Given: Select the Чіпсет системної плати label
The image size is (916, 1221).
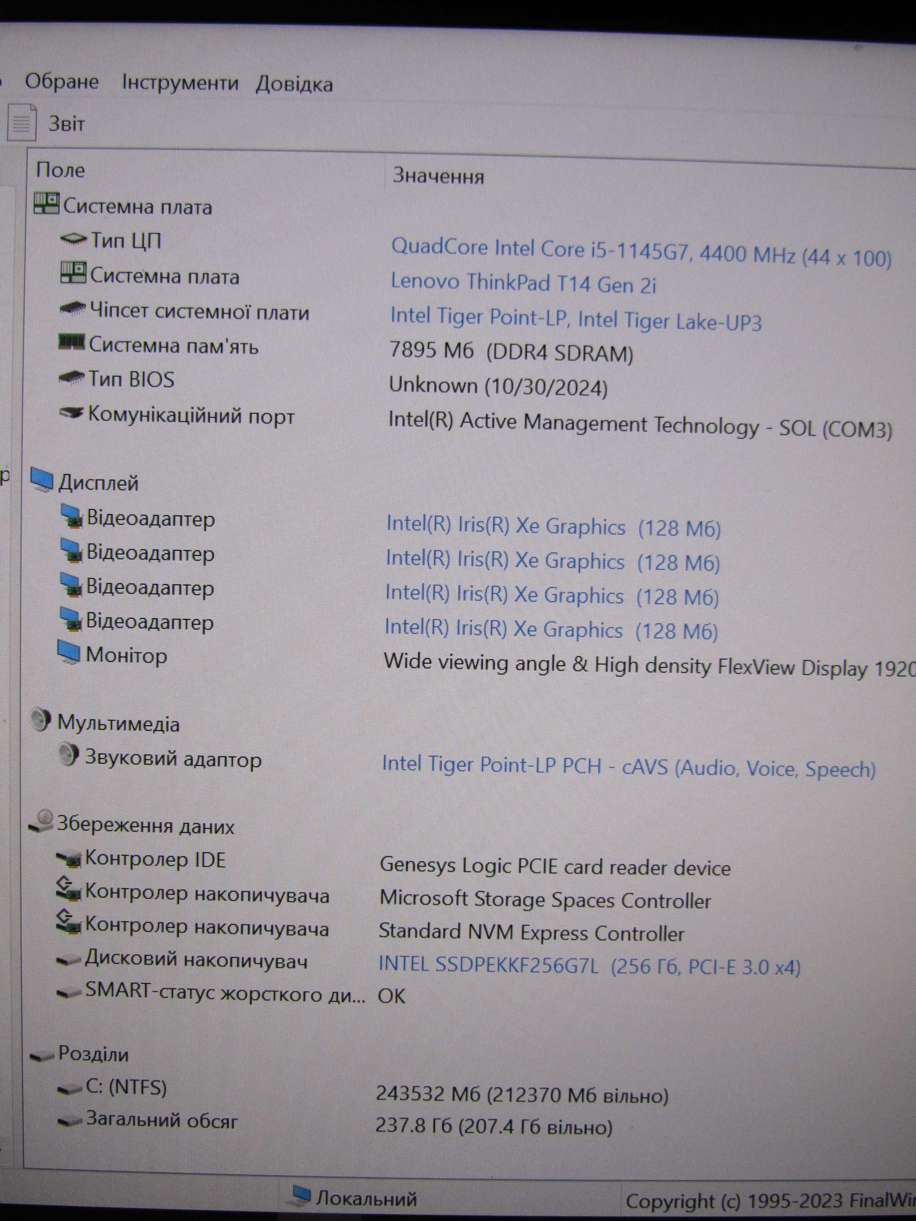Looking at the screenshot, I should tap(199, 312).
